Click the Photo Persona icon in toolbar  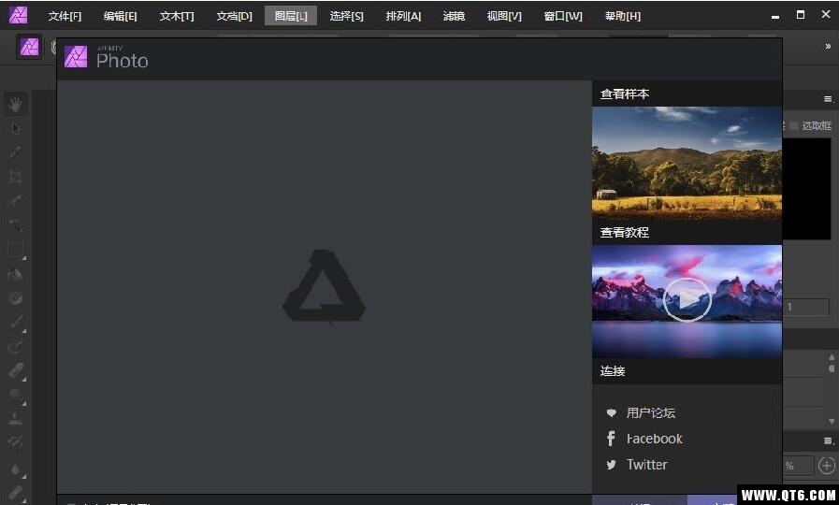point(30,47)
